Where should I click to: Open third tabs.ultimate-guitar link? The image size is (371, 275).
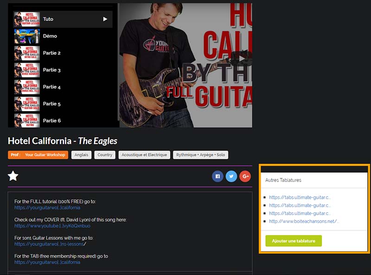pos(300,213)
